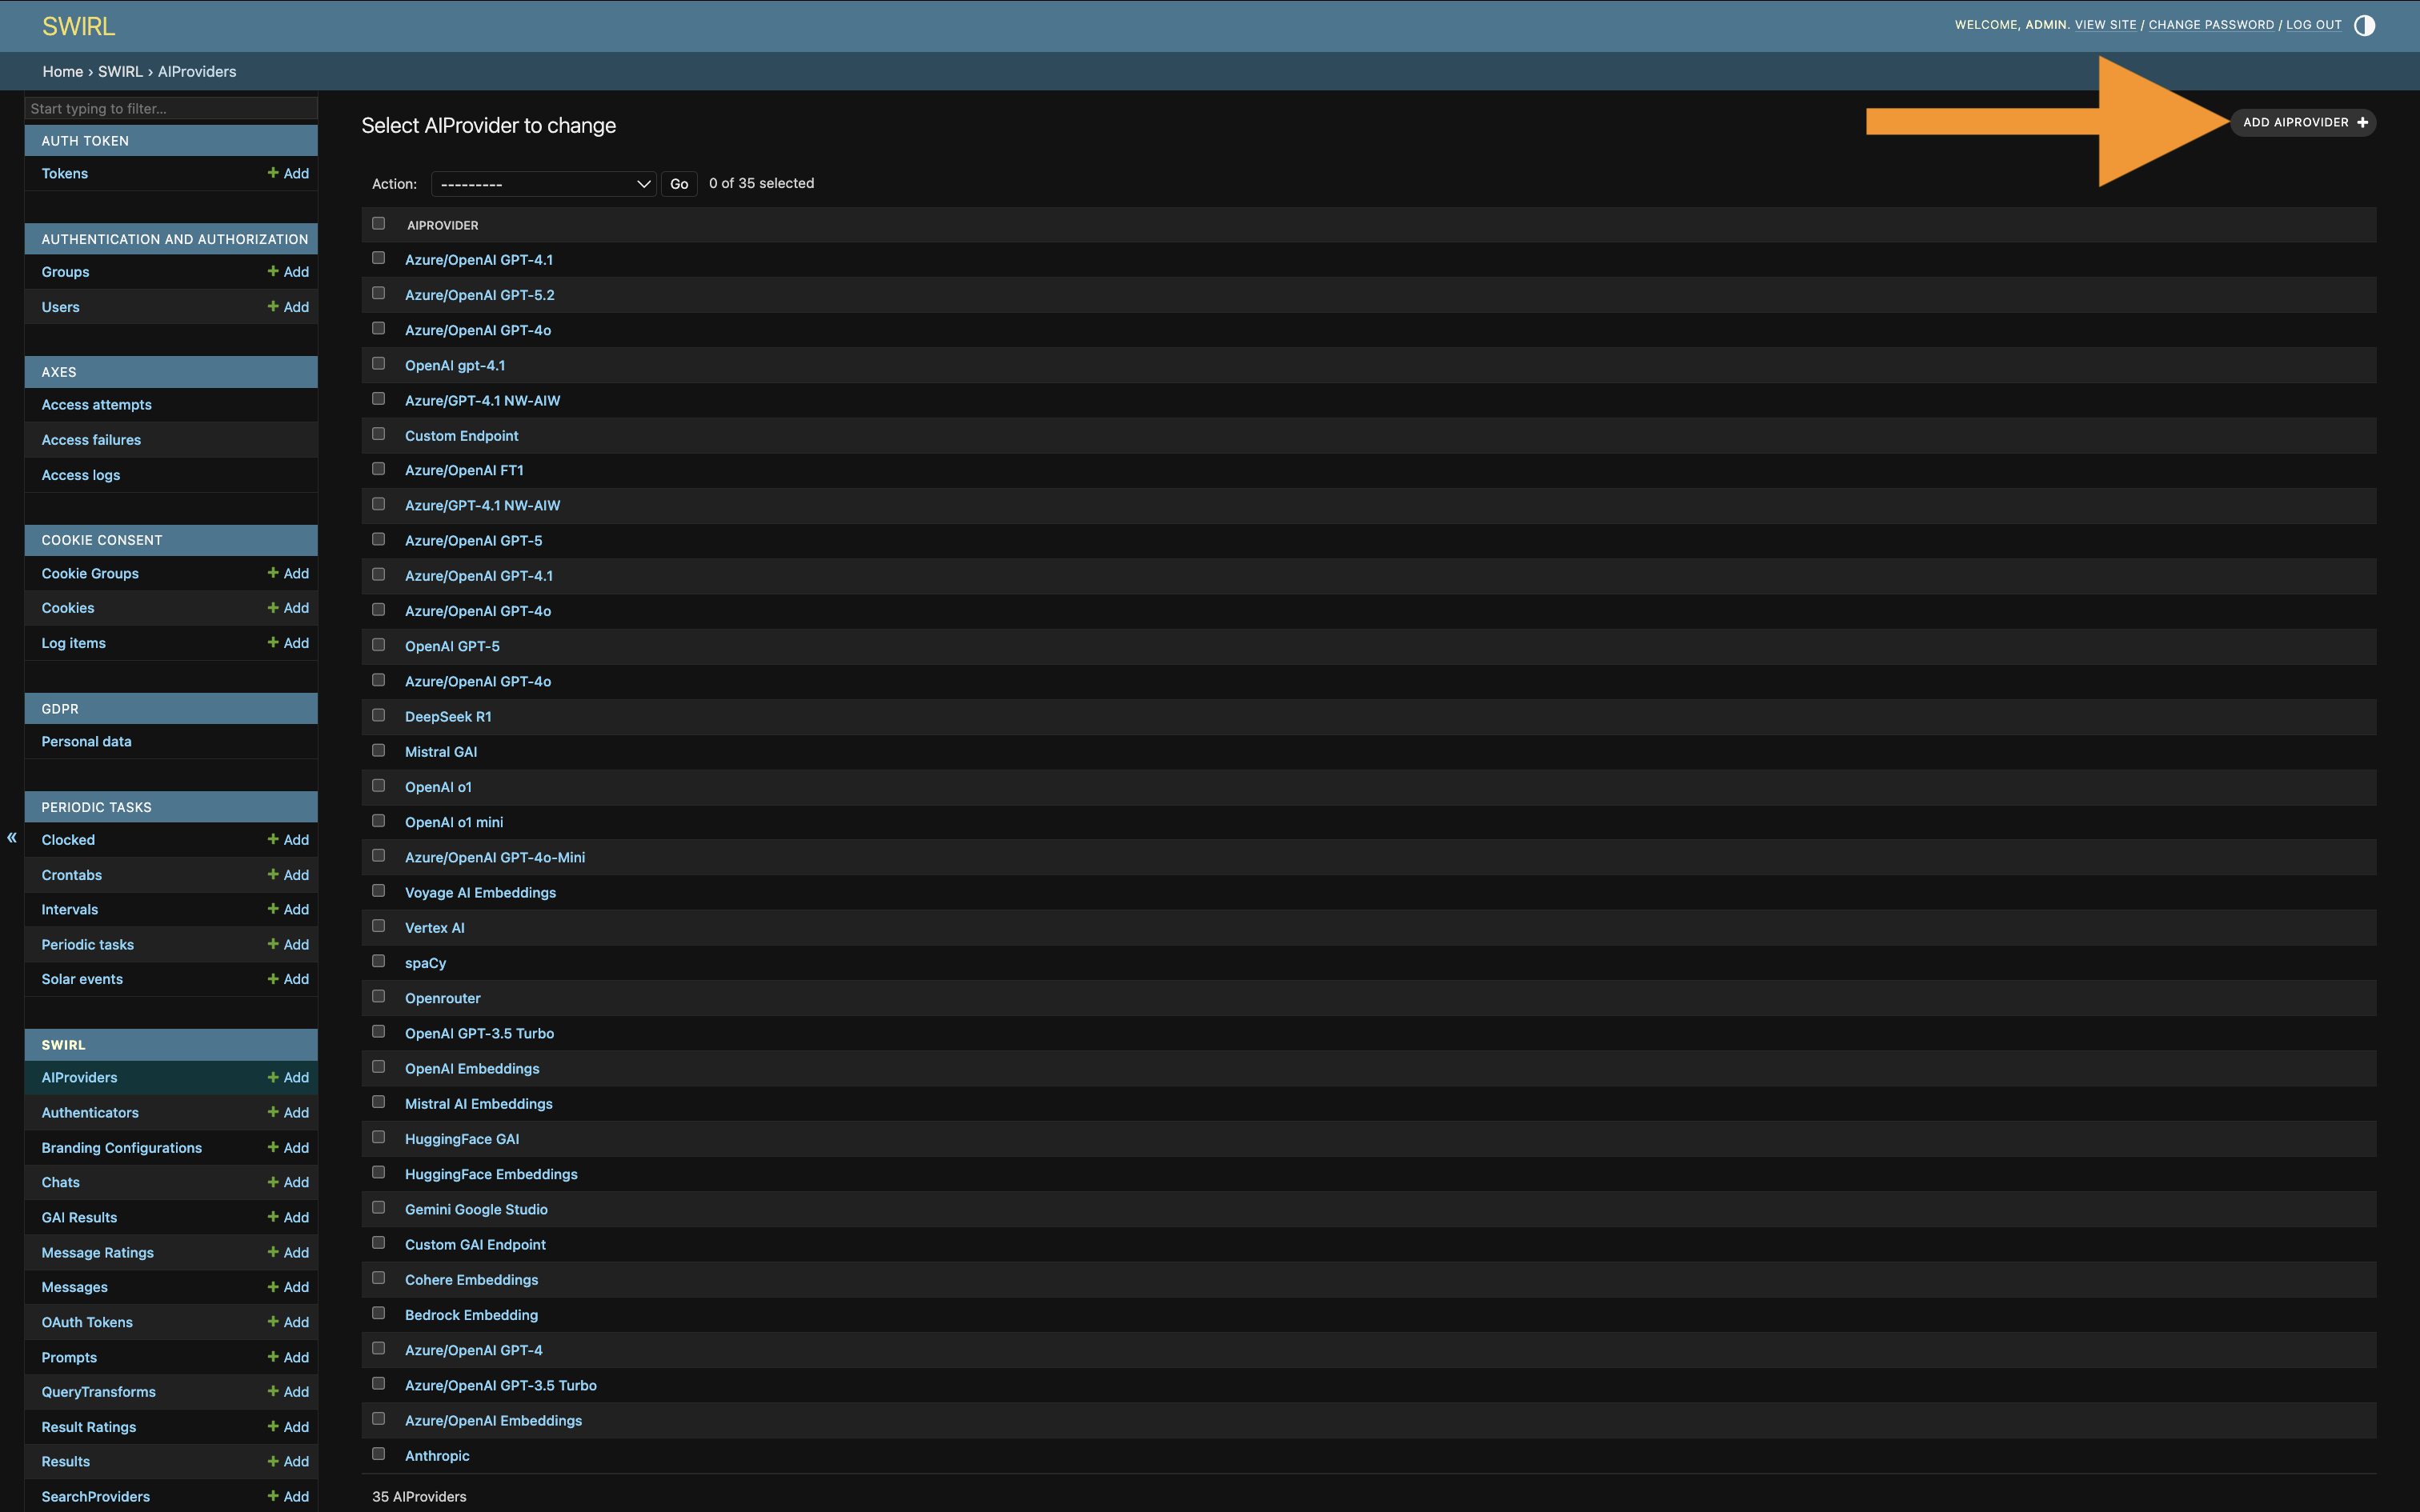Click the Go button next to Action
This screenshot has width=2420, height=1512.
679,183
